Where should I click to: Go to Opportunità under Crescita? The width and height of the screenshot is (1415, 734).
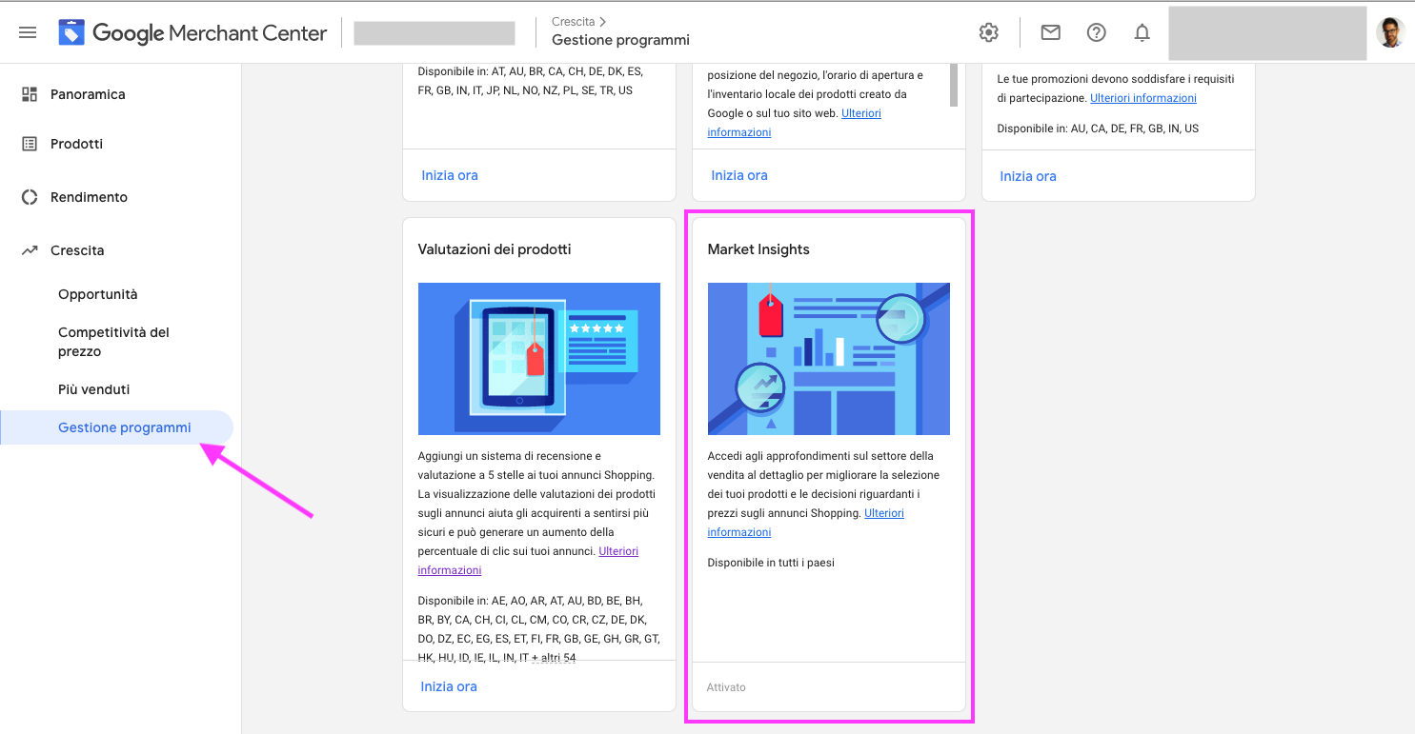(x=98, y=294)
